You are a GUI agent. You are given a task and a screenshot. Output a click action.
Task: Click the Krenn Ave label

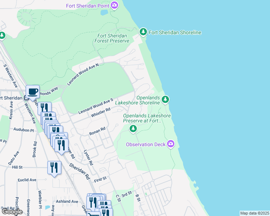click(x=11, y=110)
